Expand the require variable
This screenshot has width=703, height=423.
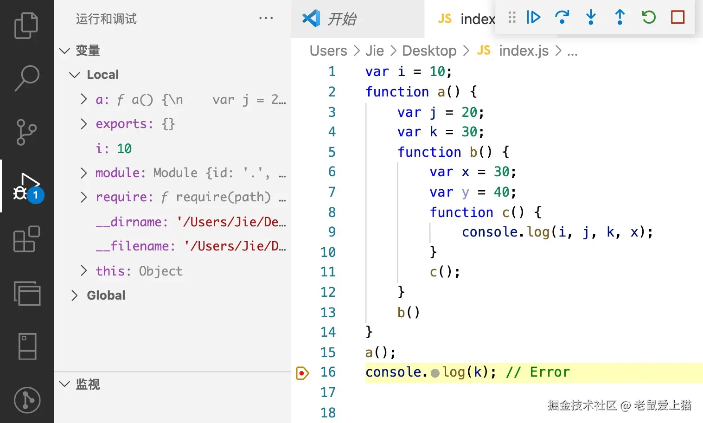pyautogui.click(x=83, y=197)
